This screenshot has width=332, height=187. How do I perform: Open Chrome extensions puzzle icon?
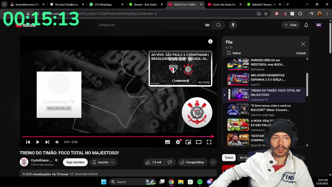coord(300,14)
